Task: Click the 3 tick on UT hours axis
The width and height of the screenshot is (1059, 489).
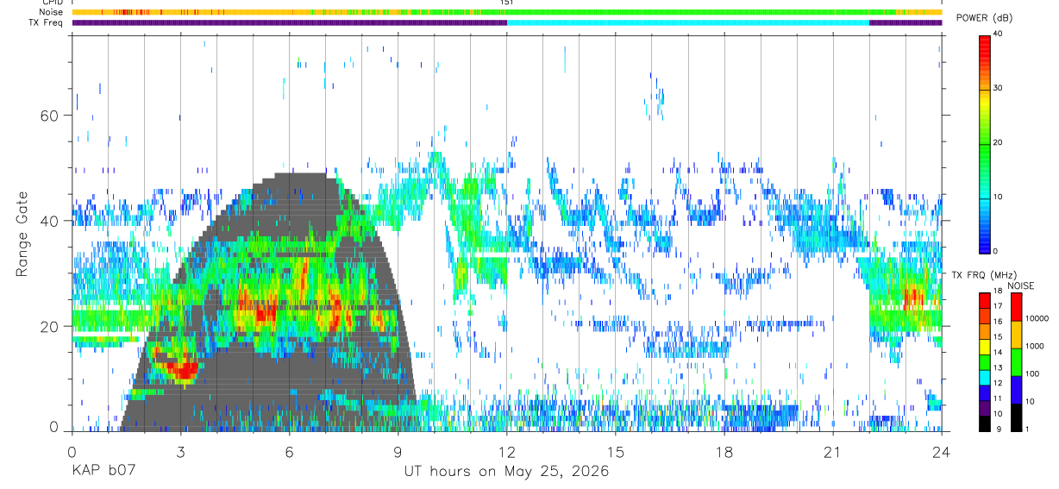Action: [180, 453]
